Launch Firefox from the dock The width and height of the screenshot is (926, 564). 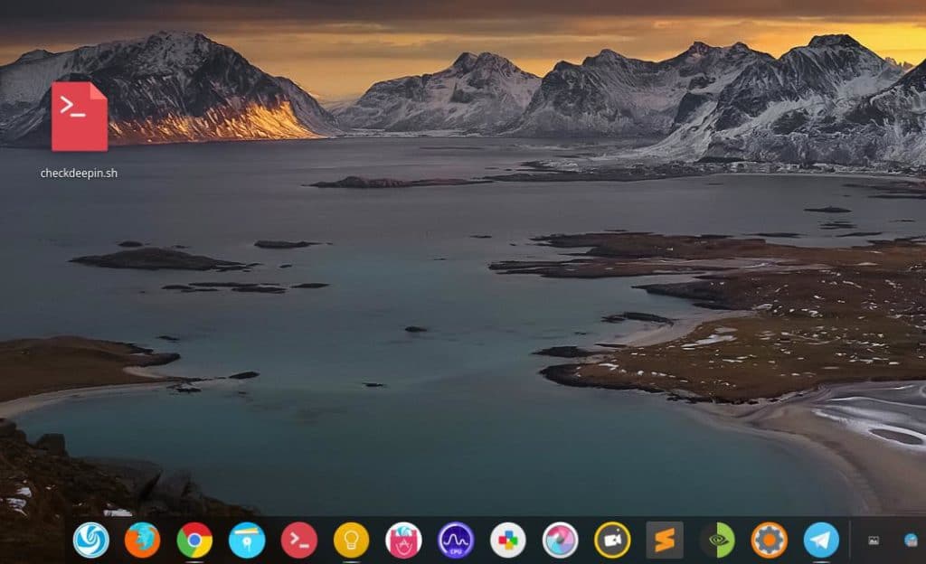[143, 540]
